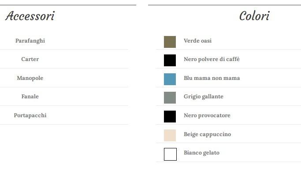The height and width of the screenshot is (169, 301).
Task: Choose Portapacchi from the accessories
Action: 30,115
